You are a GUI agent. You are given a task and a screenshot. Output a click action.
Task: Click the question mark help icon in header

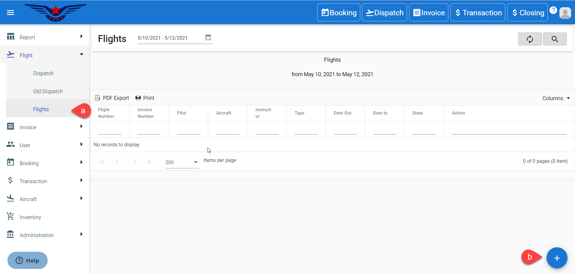pyautogui.click(x=553, y=10)
